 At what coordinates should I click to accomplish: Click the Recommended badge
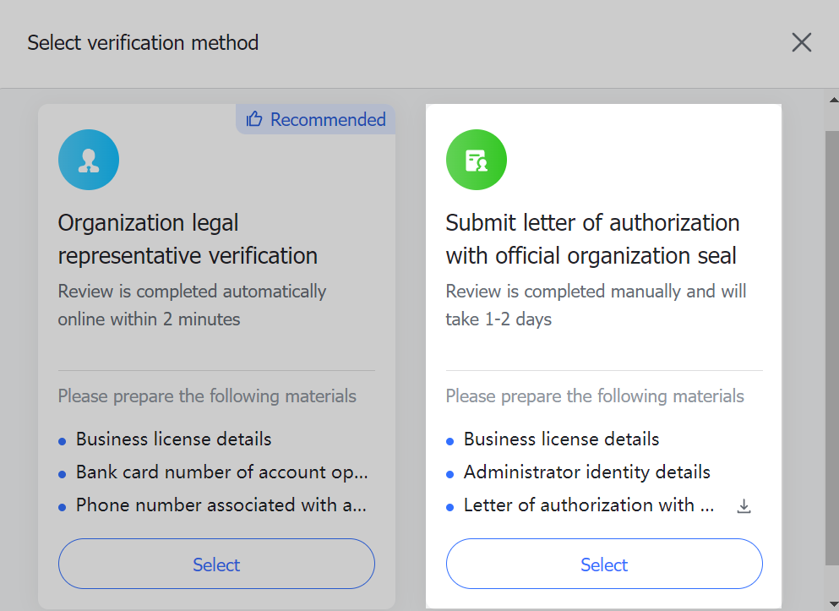click(314, 119)
